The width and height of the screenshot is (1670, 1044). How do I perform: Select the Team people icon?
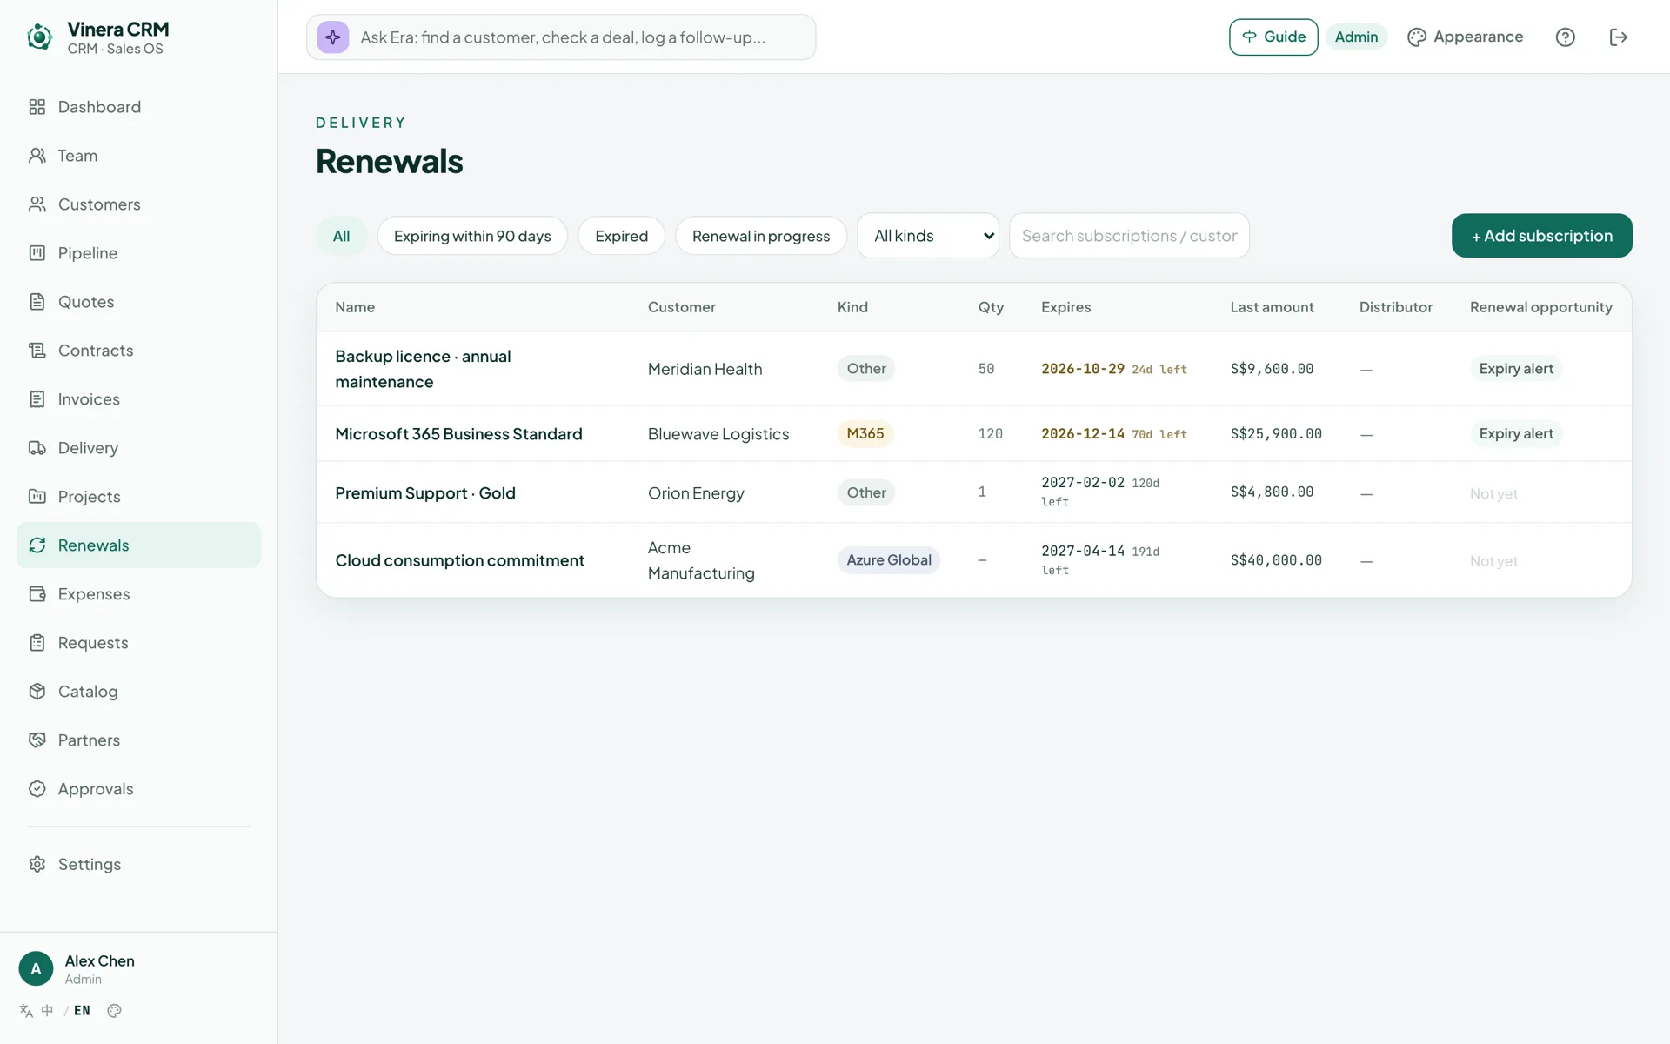tap(37, 156)
